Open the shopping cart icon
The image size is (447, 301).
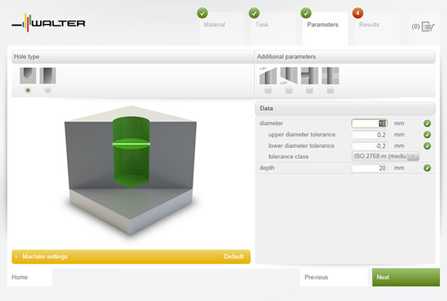click(x=428, y=27)
